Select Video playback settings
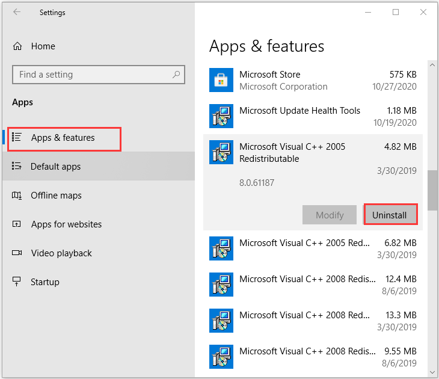The image size is (439, 379). click(99, 253)
